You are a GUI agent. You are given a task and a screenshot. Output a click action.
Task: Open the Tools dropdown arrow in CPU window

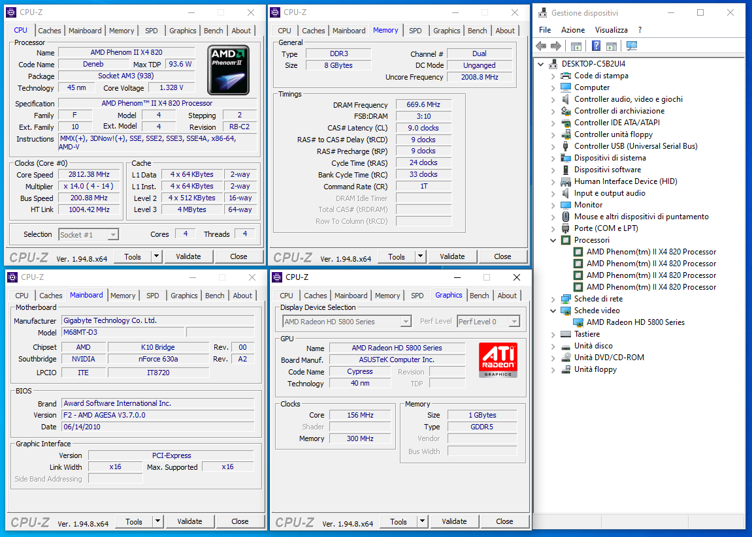pos(156,256)
